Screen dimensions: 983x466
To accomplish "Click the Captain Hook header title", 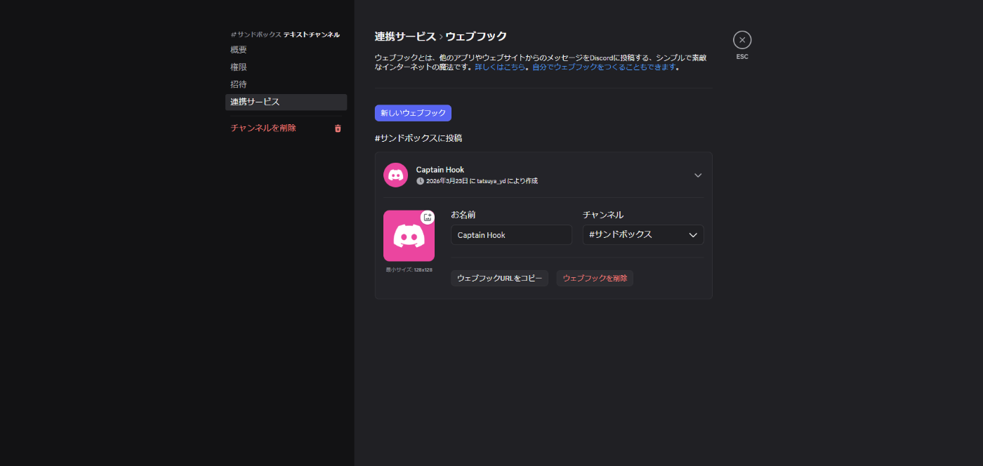I will [x=440, y=170].
